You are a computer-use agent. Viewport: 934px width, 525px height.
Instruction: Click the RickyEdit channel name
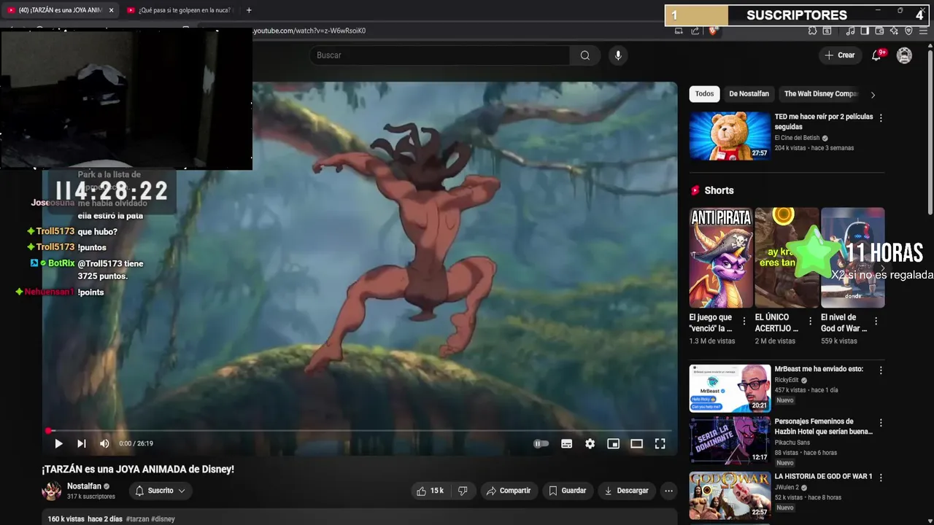(787, 380)
